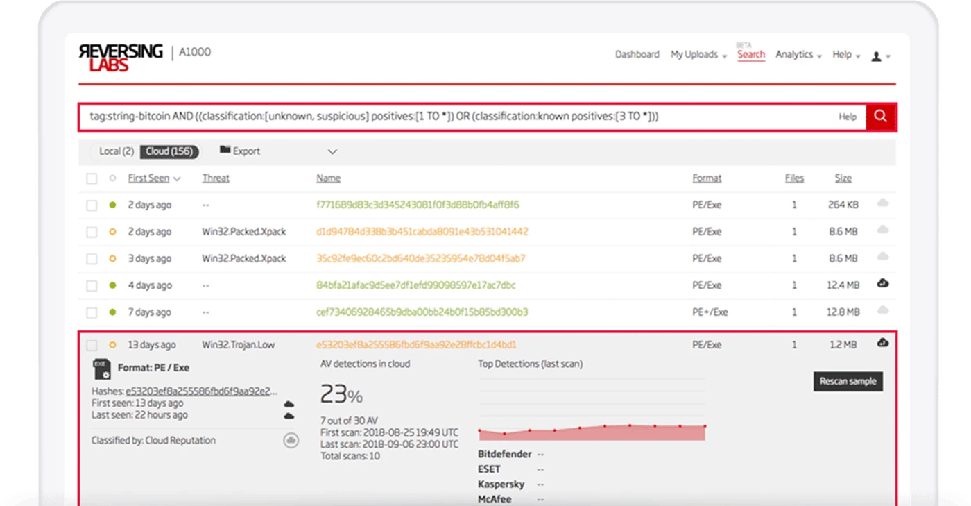The image size is (971, 506).
Task: Click orange status ring in 35c92fe9 row
Action: tap(112, 258)
